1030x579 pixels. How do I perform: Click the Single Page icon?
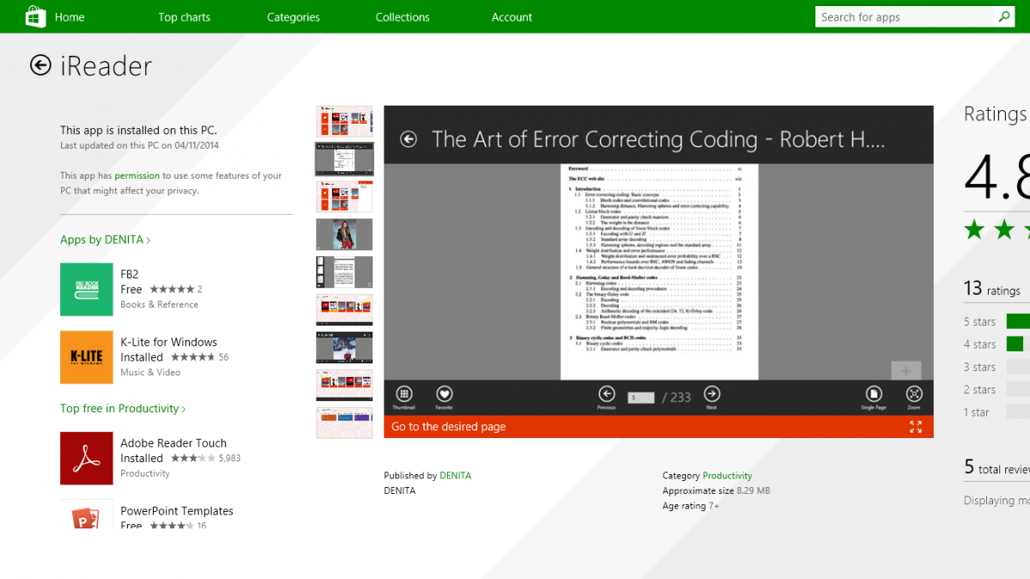[873, 394]
